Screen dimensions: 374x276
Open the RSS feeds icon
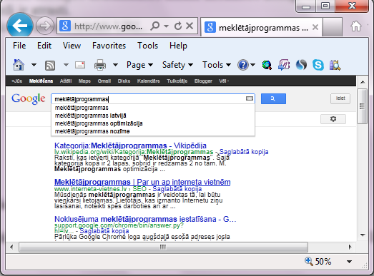pos(50,65)
